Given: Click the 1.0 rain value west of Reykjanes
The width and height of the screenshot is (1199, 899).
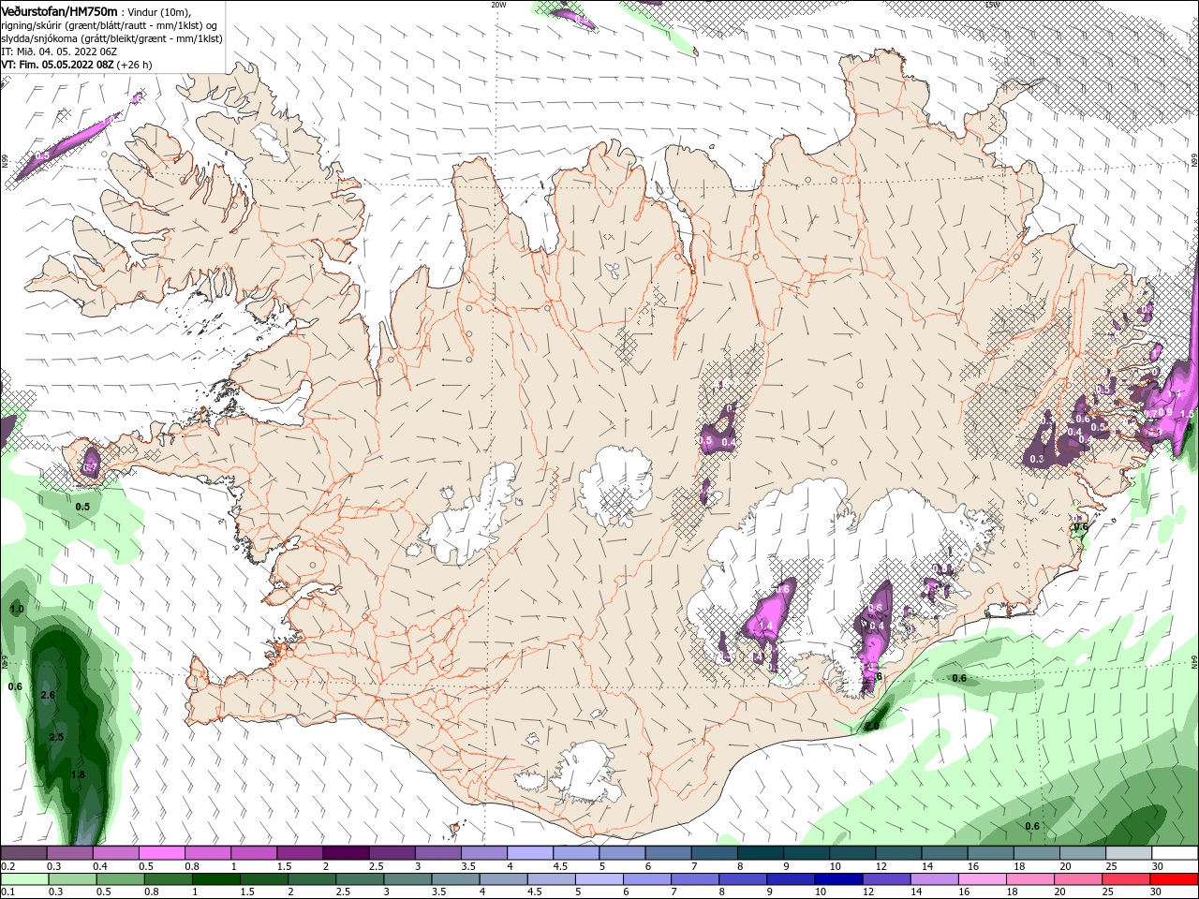Looking at the screenshot, I should click(17, 609).
